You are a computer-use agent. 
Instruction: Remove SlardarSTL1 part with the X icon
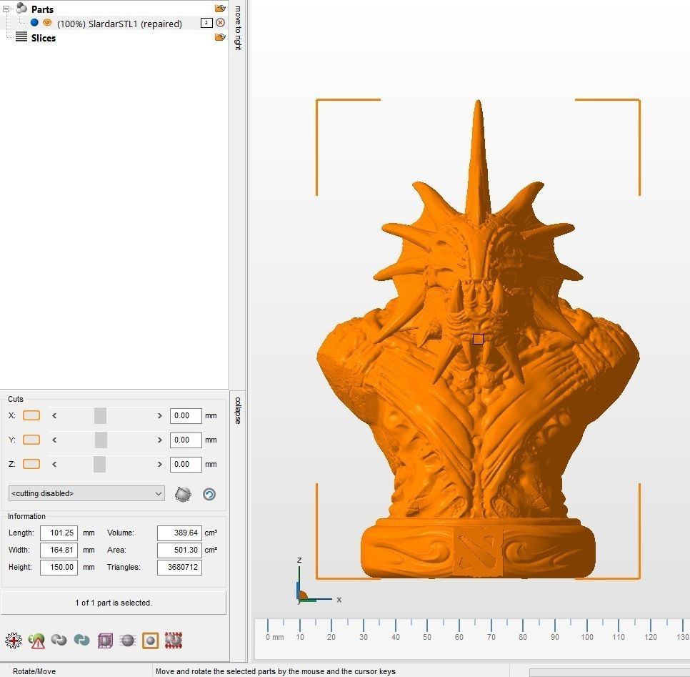tap(221, 22)
